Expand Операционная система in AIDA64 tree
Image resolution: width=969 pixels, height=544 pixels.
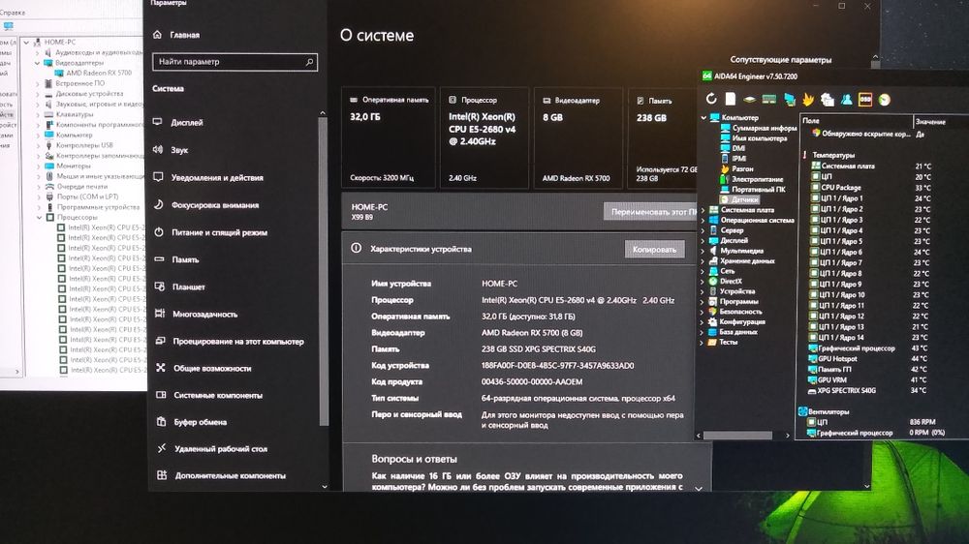703,220
